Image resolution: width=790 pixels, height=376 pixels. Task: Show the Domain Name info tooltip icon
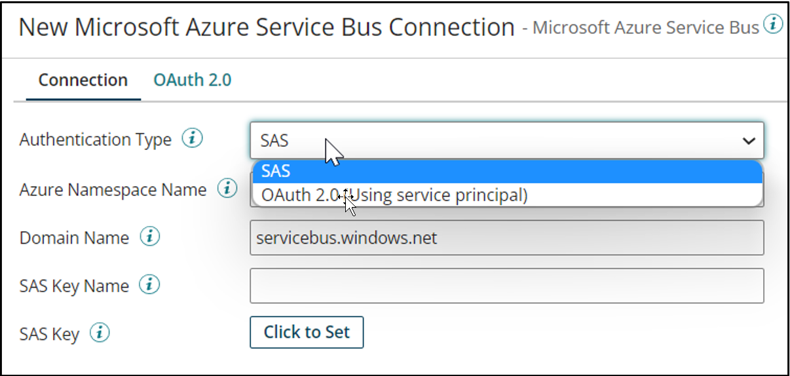point(149,237)
